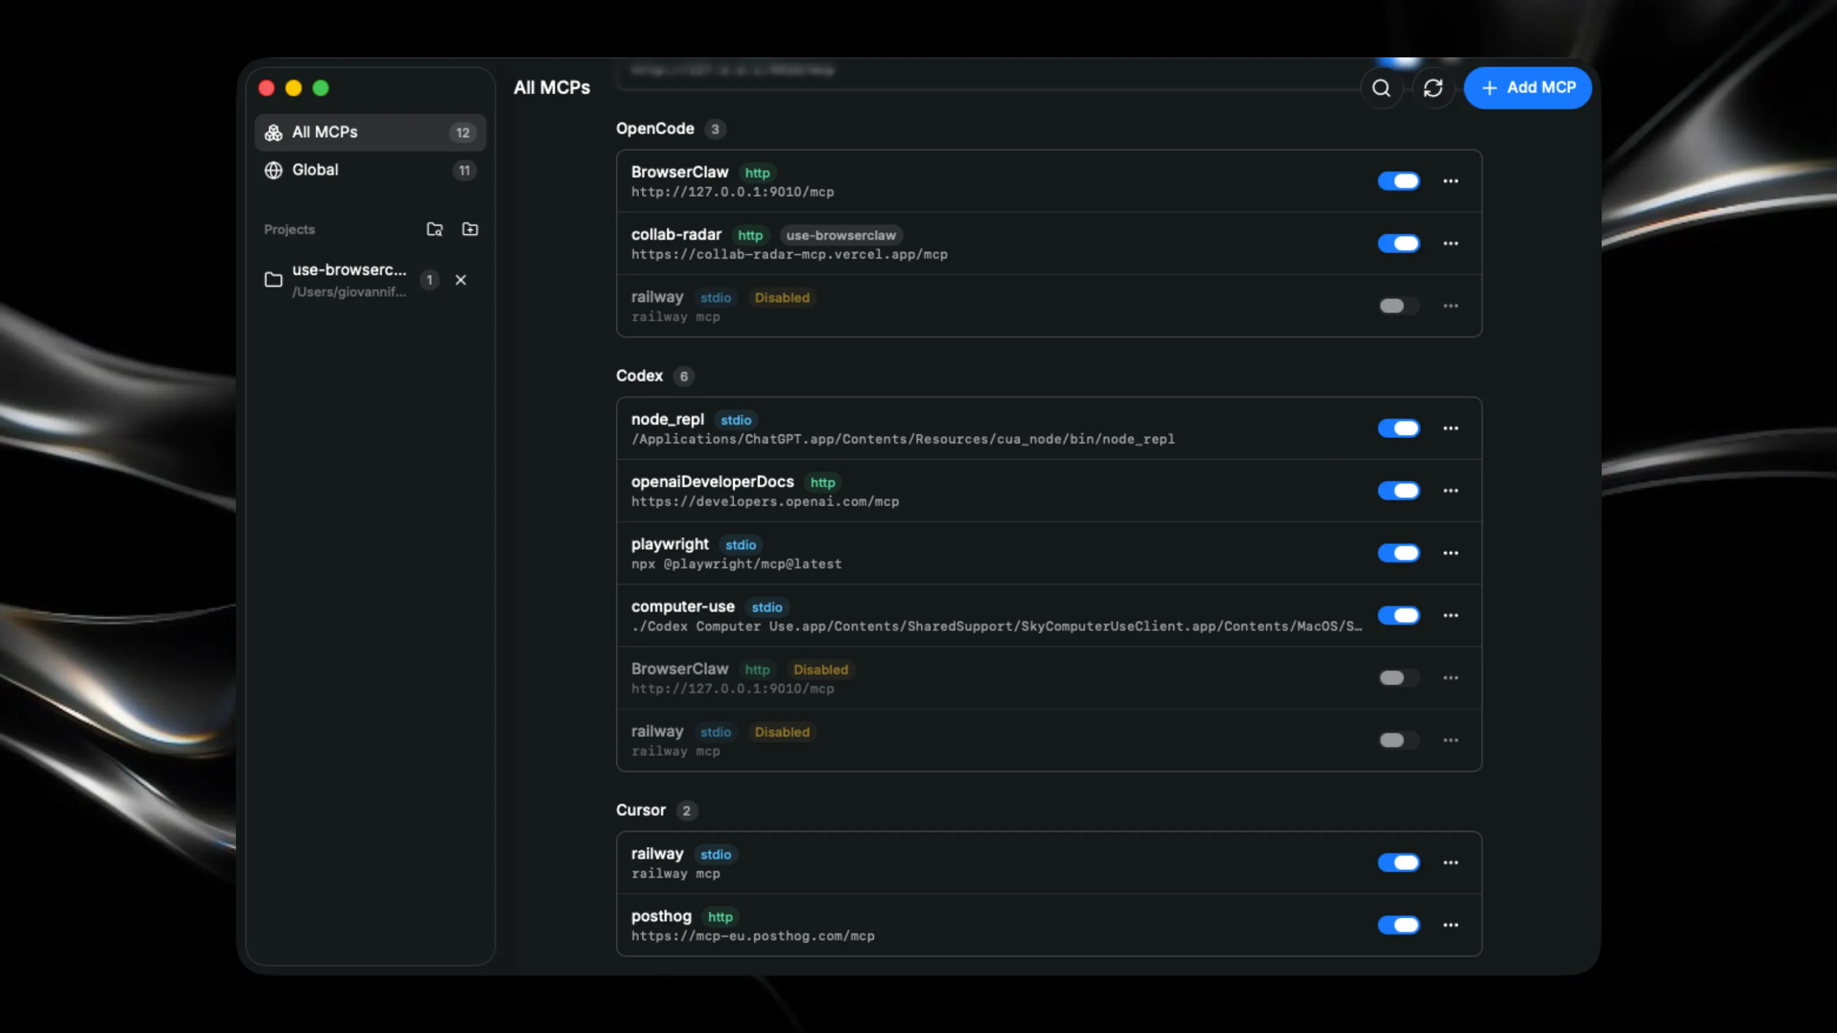The height and width of the screenshot is (1033, 1837).
Task: Click the Disabled badge on Codex railway
Action: 781,732
